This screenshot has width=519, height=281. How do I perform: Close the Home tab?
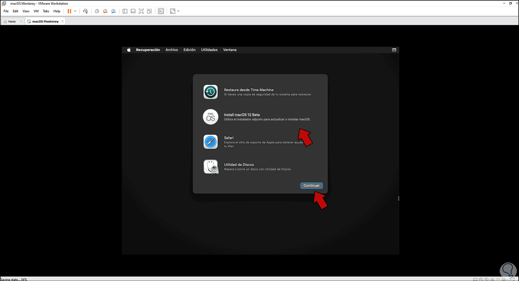21,21
